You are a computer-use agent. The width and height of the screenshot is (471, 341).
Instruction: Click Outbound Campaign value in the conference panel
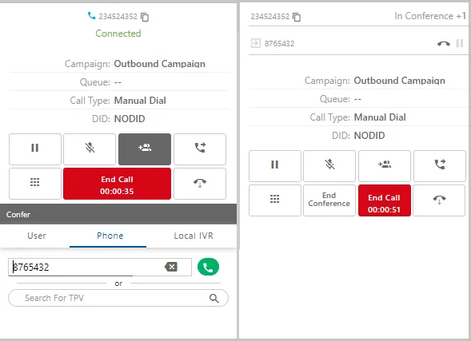[400, 81]
